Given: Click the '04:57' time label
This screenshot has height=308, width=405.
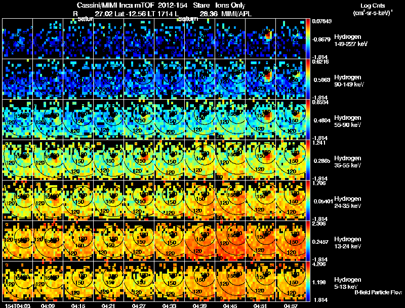Looking at the screenshot, I should (291, 305).
